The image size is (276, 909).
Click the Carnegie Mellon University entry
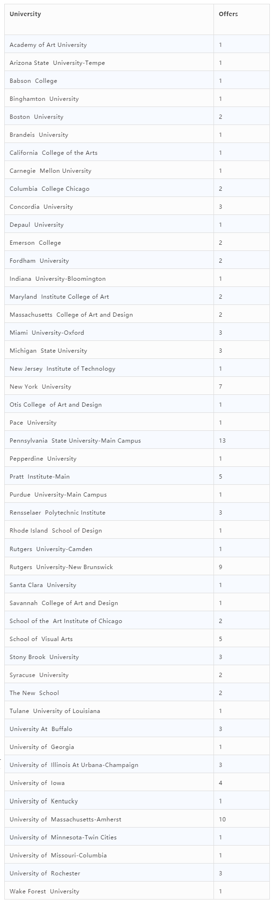[50, 170]
